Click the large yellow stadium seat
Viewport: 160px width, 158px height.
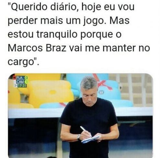click(x=51, y=93)
